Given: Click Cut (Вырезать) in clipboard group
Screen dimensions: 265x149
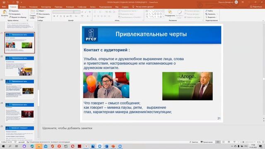Looking at the screenshot, I should point(14,11).
